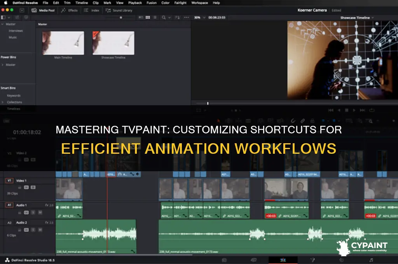Image resolution: width=398 pixels, height=264 pixels.
Task: Click the 00:08:23:03 timecode field
Action: pos(217,17)
